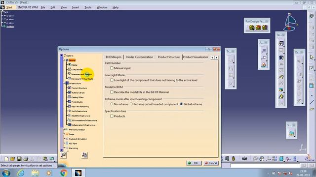
Task: Toggle Low-light of the component checkbox
Action: click(x=112, y=80)
